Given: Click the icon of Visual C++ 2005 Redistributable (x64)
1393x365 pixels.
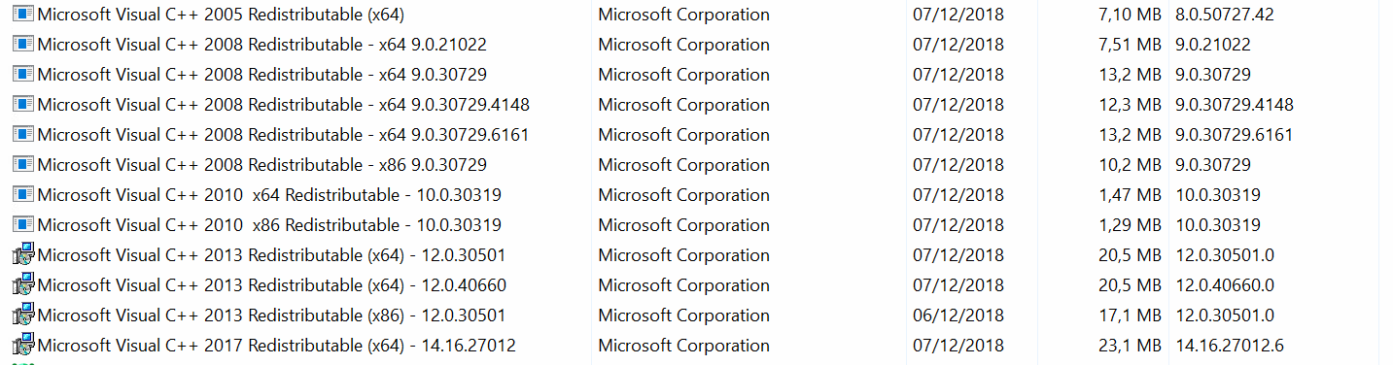Looking at the screenshot, I should click(x=23, y=15).
